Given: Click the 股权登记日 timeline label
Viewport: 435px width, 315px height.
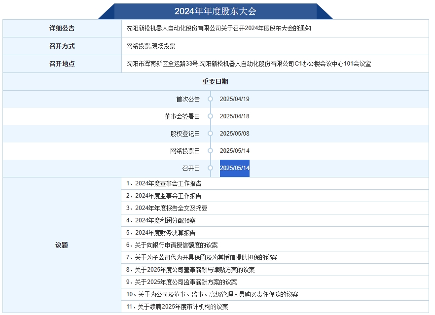Looking at the screenshot, I should (x=185, y=134).
